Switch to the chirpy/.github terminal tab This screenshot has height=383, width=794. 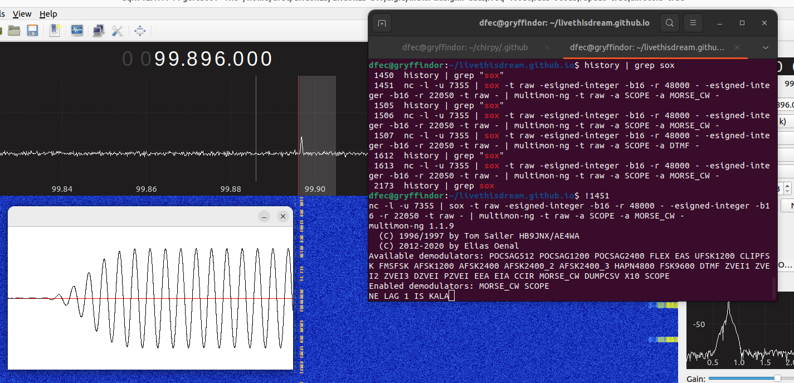click(464, 47)
